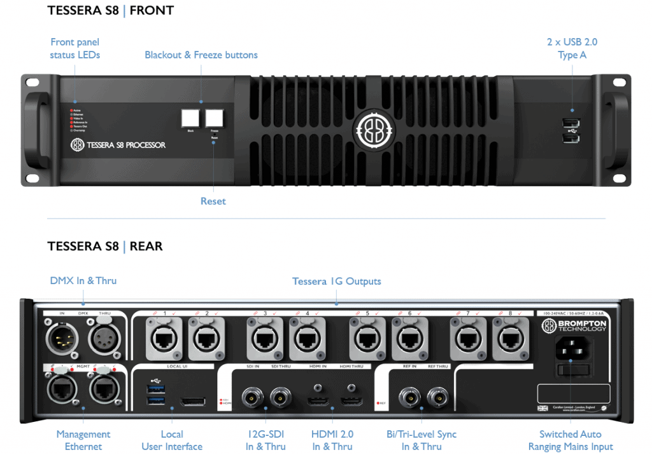Click the Local UI DisplayPort connector
Image resolution: width=652 pixels, height=455 pixels.
[x=192, y=402]
